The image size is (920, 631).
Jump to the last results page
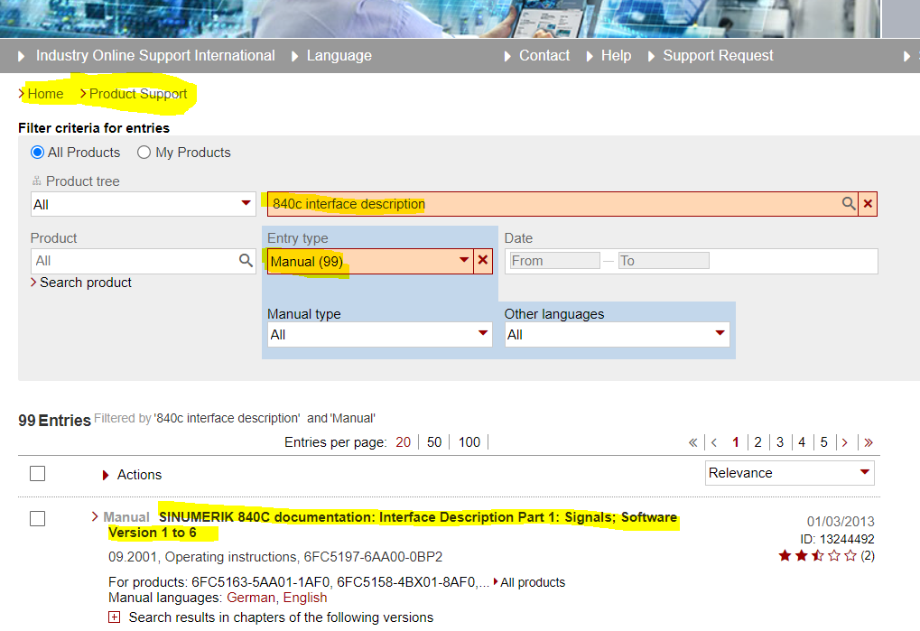pos(869,442)
